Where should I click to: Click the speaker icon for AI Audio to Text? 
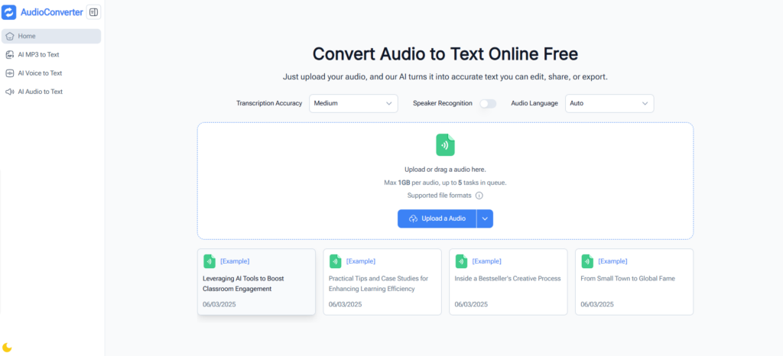pyautogui.click(x=9, y=92)
